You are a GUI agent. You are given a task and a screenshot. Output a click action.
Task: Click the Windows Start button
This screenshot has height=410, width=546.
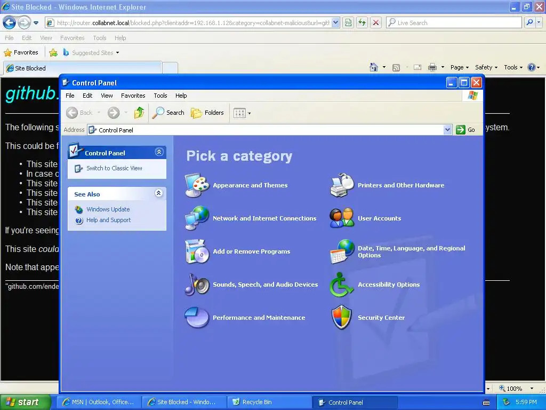(x=25, y=402)
